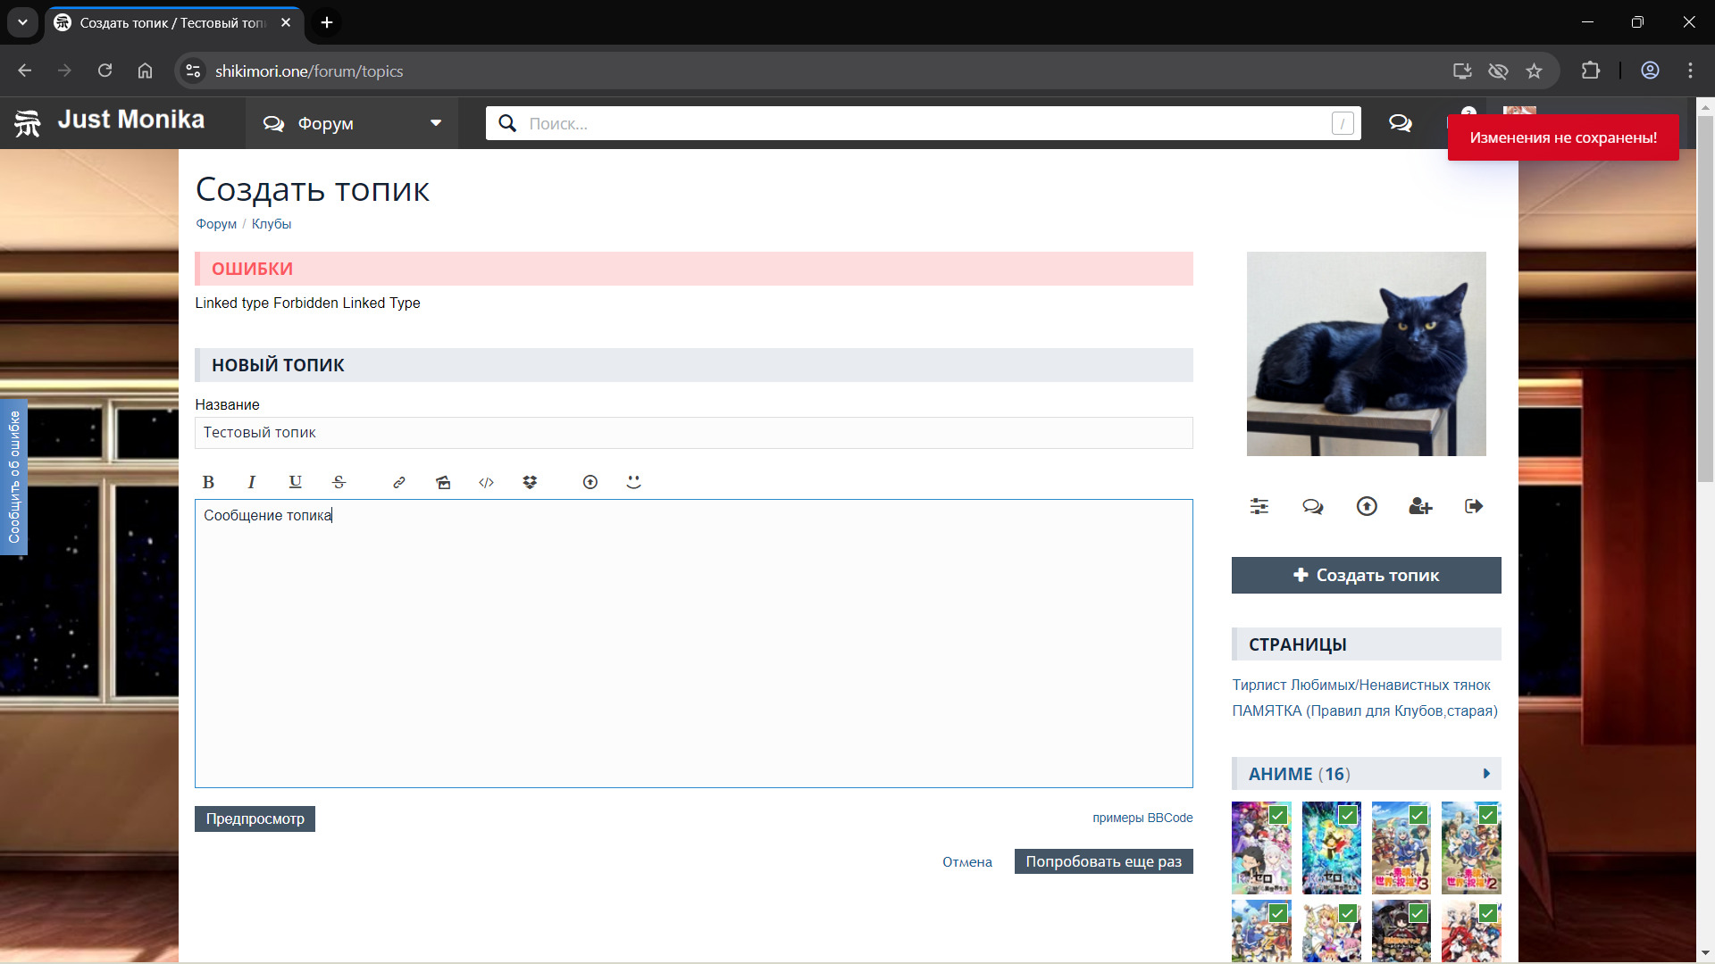Apply strikethrough formatting button

pyautogui.click(x=339, y=482)
